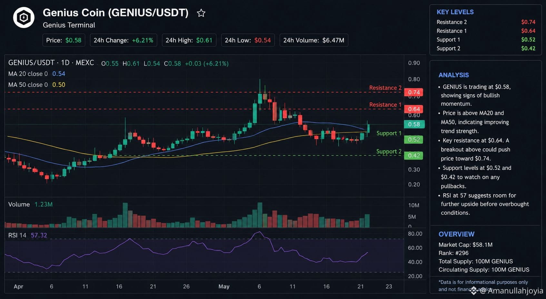Click the green 0.52 price axis tag
The height and width of the screenshot is (299, 546).
coord(414,139)
